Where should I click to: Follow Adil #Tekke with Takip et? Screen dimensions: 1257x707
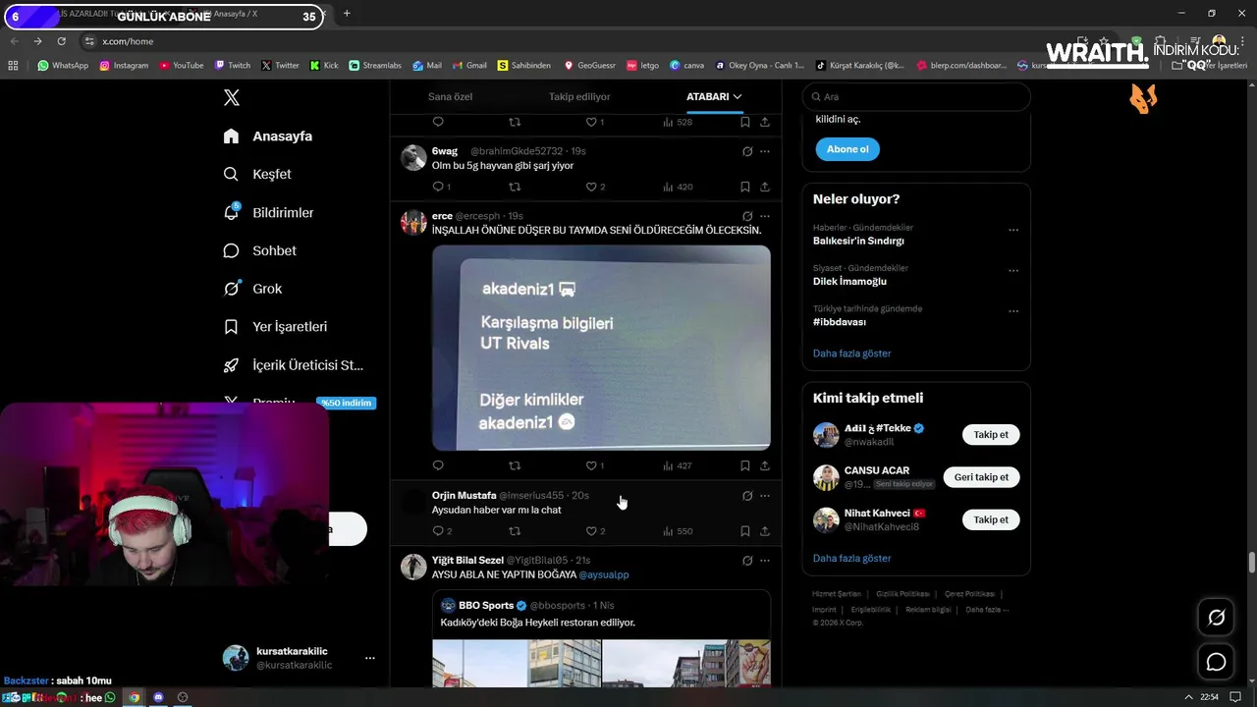pos(991,434)
